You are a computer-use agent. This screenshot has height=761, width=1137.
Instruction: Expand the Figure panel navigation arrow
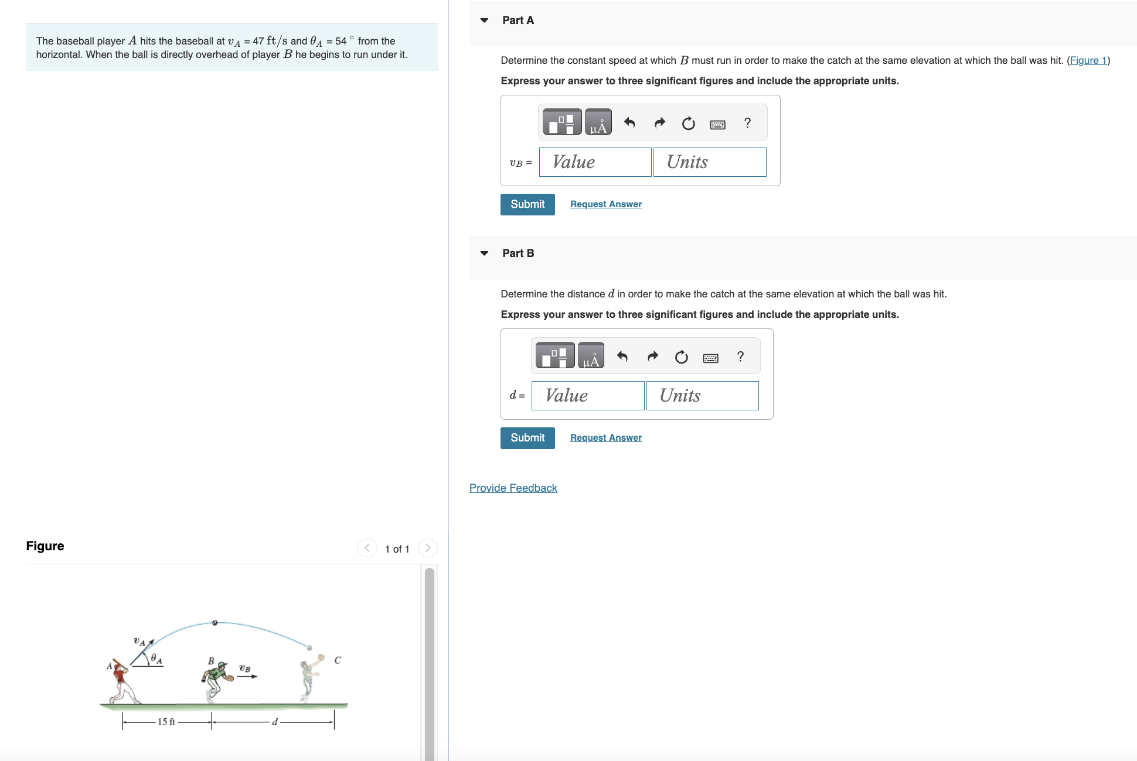tap(428, 548)
